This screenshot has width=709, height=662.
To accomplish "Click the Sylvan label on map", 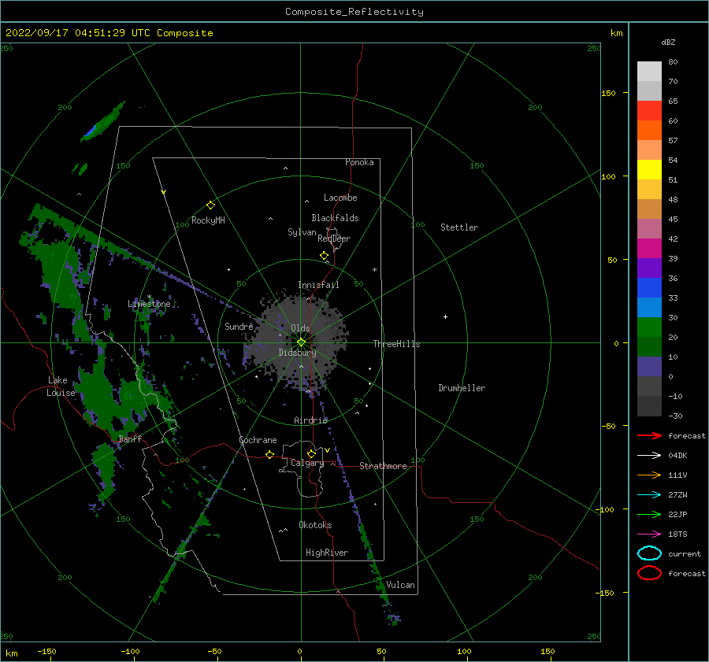I will tap(302, 232).
